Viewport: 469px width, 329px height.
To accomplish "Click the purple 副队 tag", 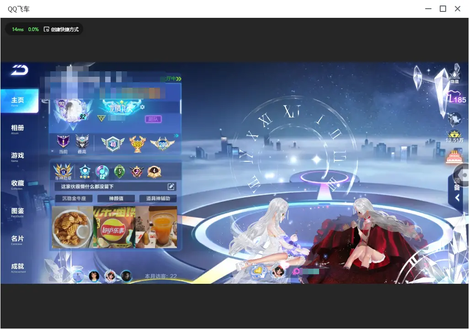I will (x=153, y=119).
